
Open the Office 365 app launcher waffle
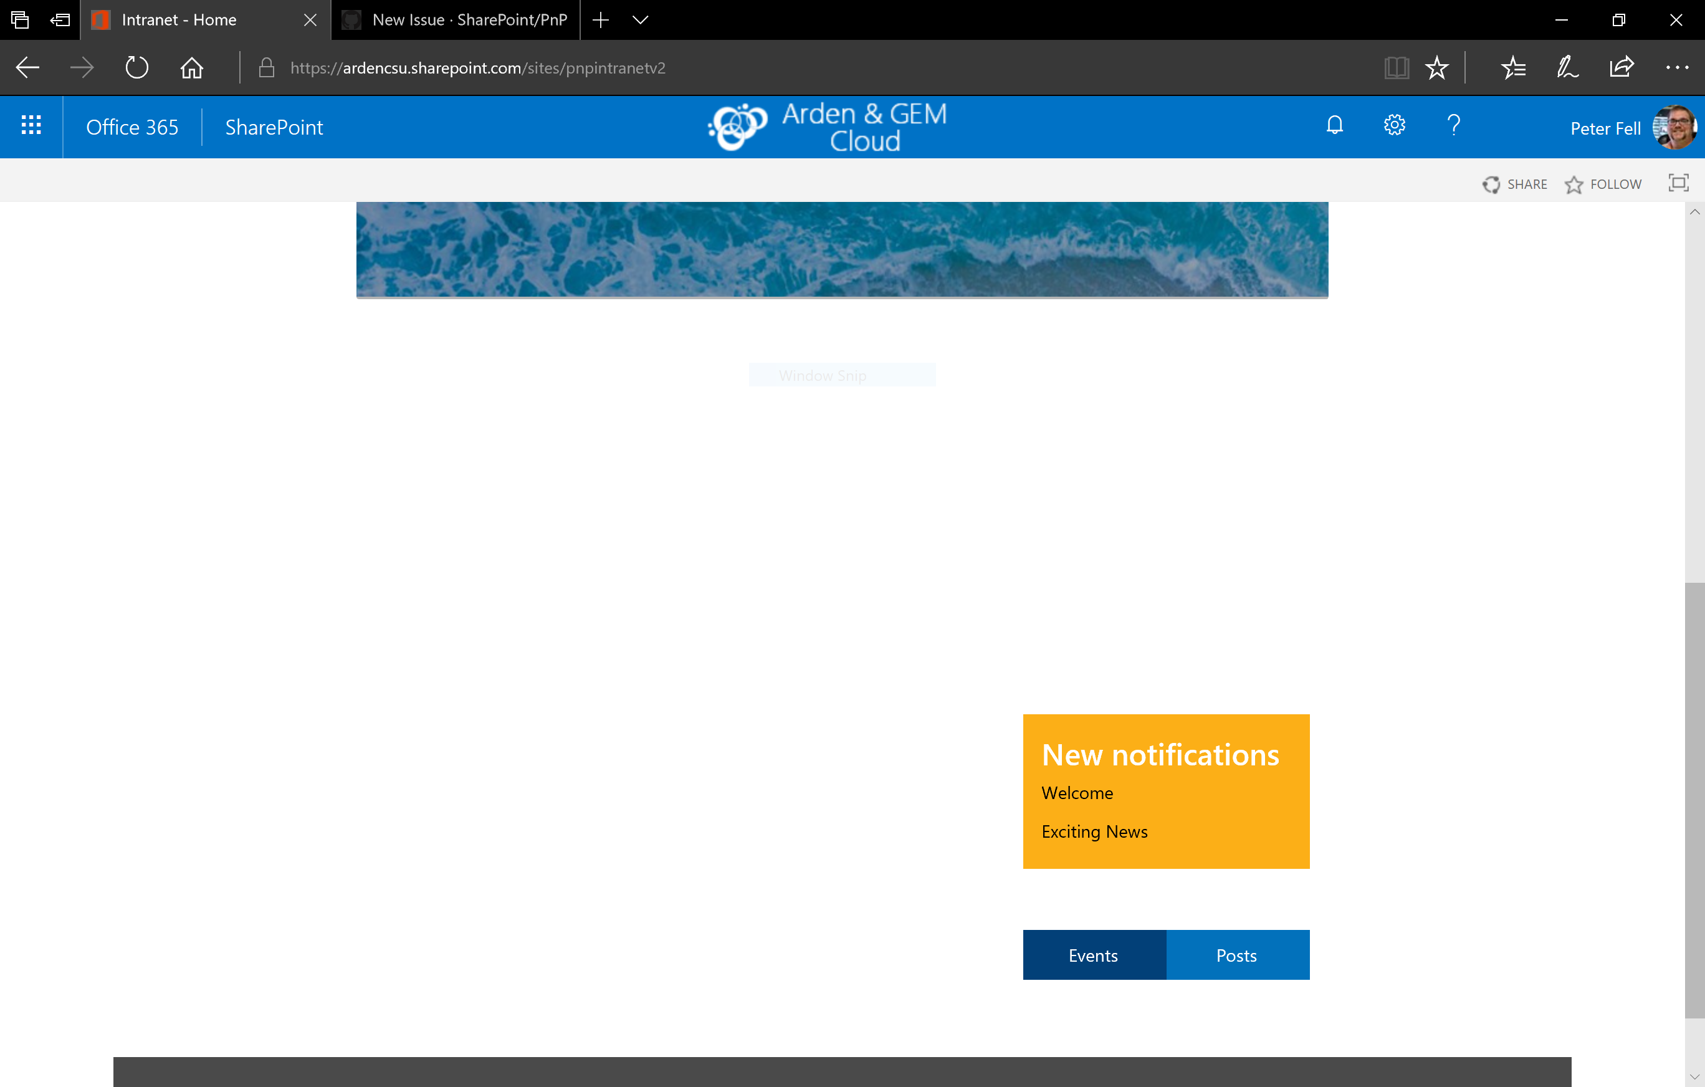pyautogui.click(x=31, y=126)
